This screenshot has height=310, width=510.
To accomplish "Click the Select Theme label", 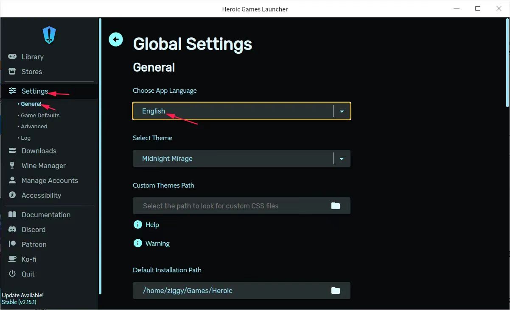I will click(x=152, y=138).
